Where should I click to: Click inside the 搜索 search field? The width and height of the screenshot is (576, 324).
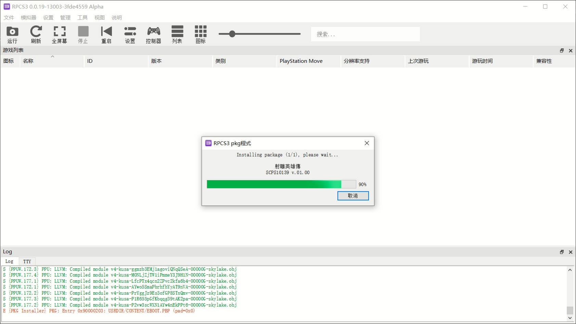[365, 34]
